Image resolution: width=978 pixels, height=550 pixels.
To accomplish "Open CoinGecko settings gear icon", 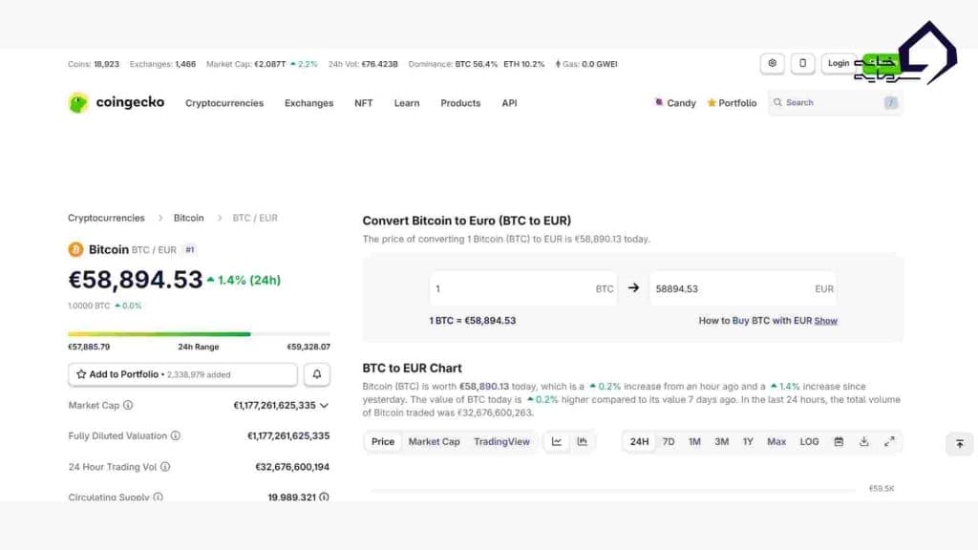I will tap(772, 62).
